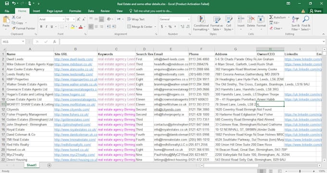Switch to the Insert ribbon tab
Viewport: 327px width, 173px height.
pos(36,11)
